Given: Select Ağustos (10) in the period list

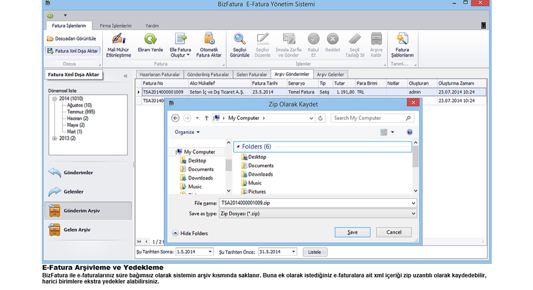Looking at the screenshot, I should pos(79,105).
